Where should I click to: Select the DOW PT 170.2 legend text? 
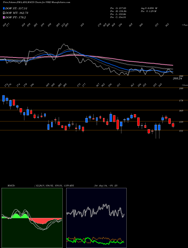coord(15,17)
